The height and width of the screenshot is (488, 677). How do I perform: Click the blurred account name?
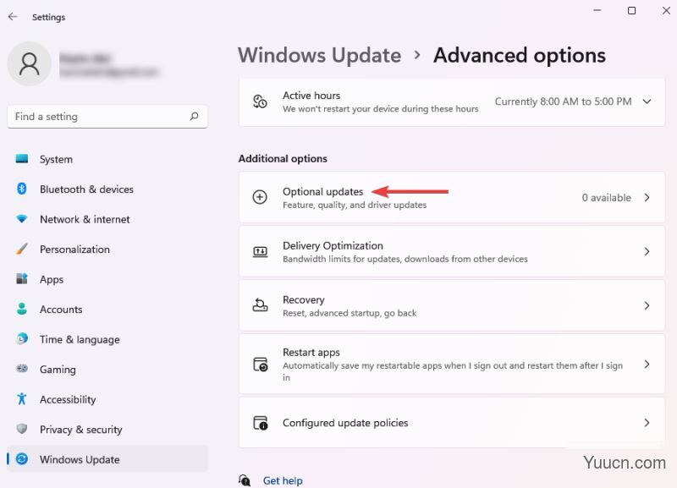[85, 58]
